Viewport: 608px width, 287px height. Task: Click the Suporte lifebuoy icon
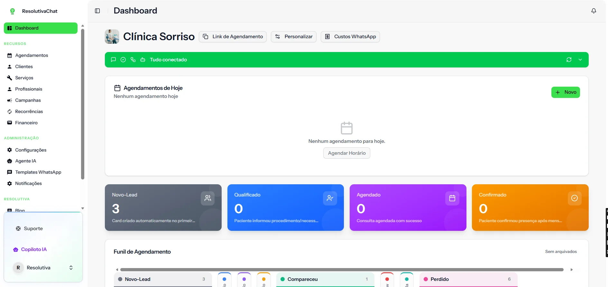(18, 229)
